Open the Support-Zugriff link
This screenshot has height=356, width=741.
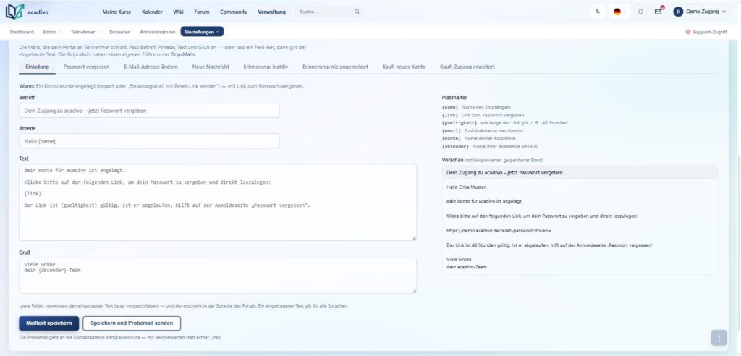point(706,32)
